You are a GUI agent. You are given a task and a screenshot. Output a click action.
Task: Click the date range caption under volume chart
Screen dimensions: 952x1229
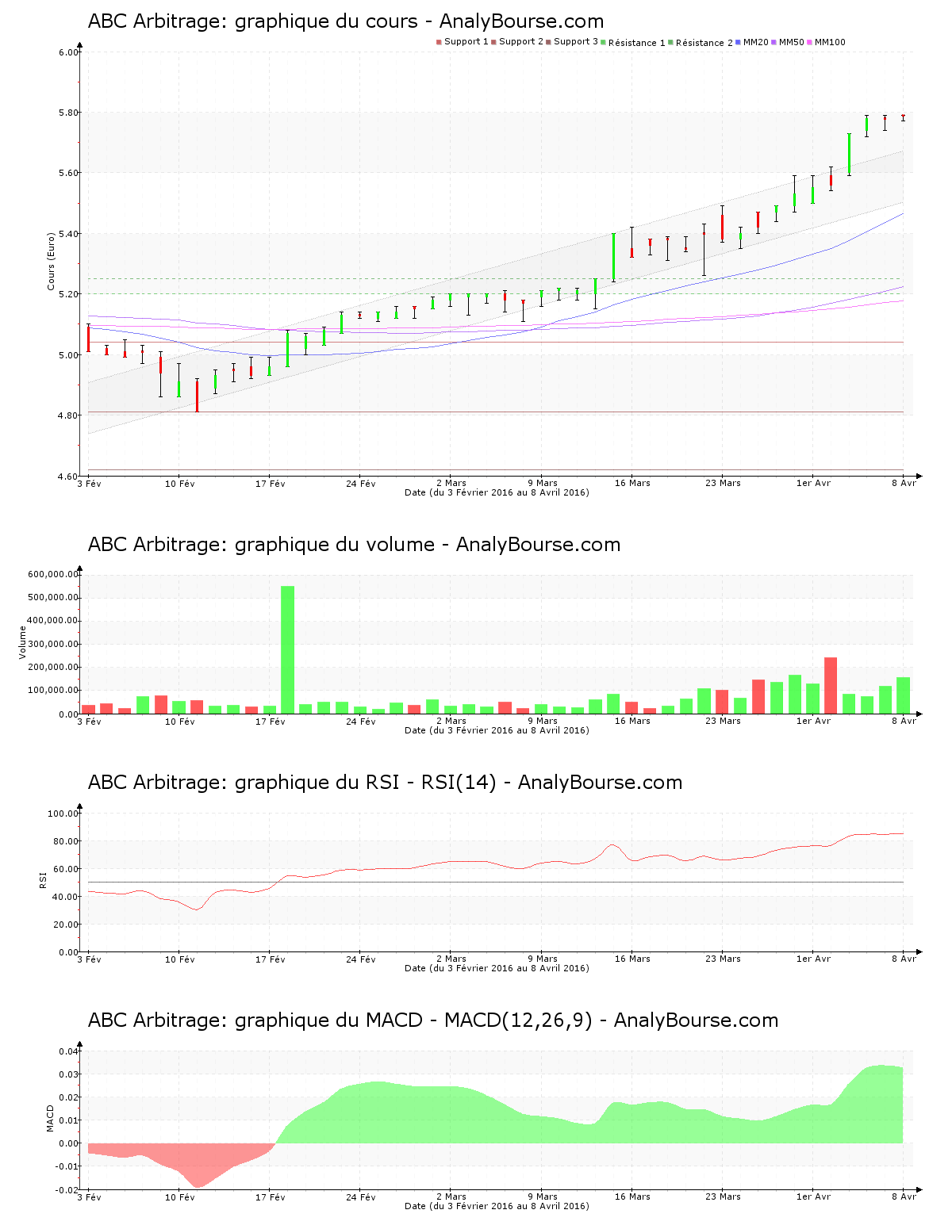point(497,730)
